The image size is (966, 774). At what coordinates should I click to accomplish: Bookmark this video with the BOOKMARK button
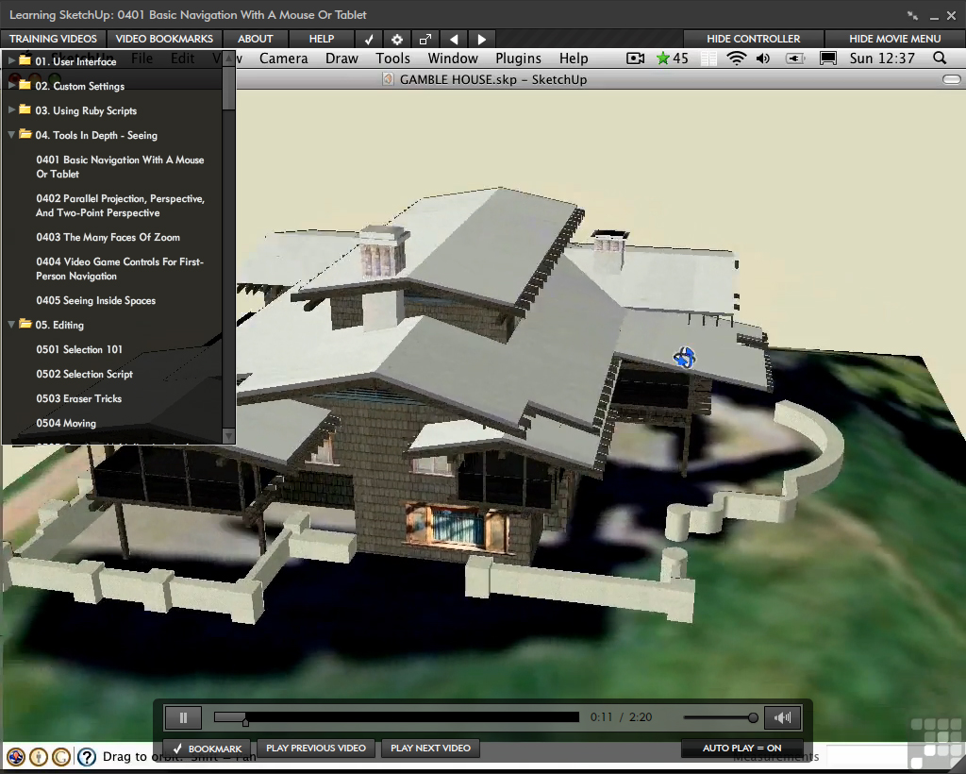(207, 749)
